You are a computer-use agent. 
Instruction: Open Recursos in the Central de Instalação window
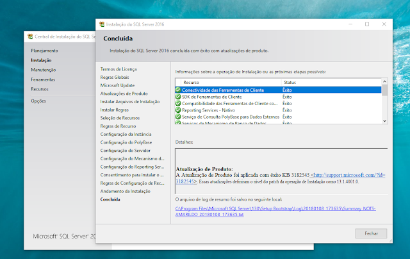point(40,89)
